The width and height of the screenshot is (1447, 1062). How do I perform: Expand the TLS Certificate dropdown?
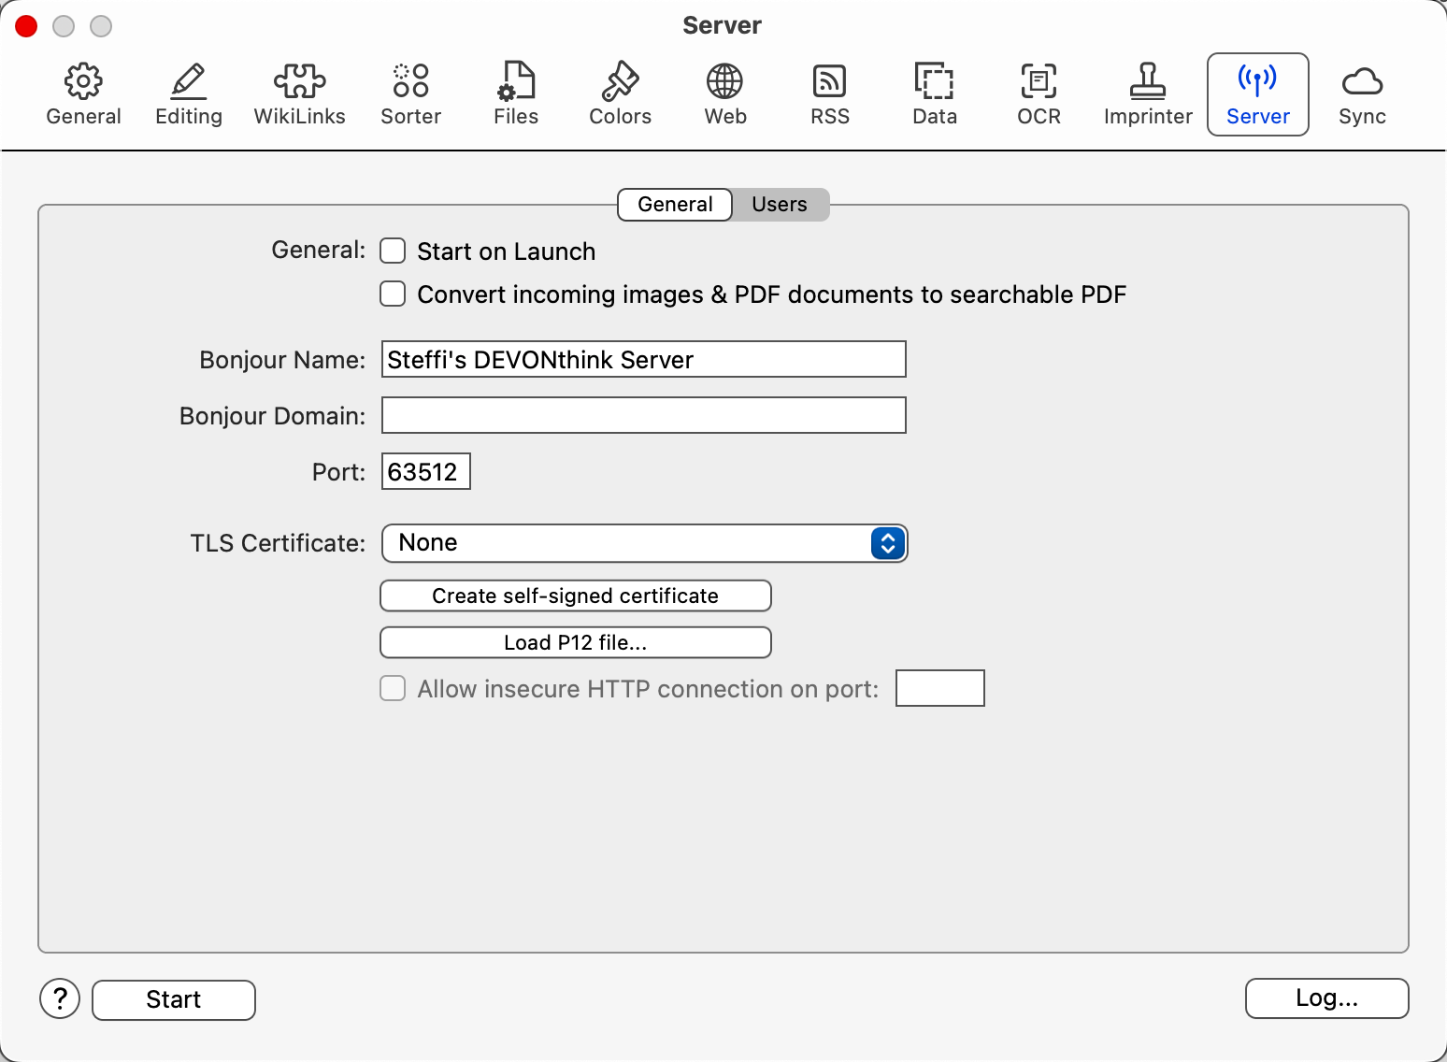point(644,543)
